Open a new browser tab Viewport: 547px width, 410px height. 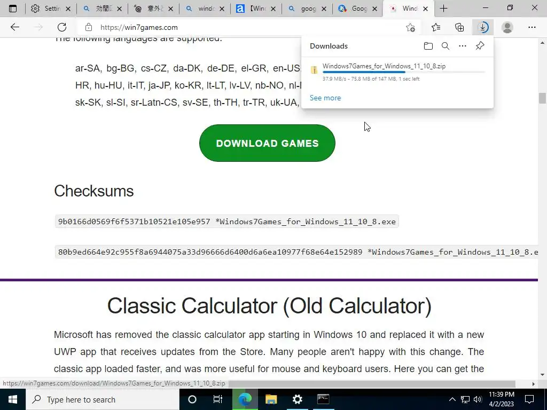[443, 9]
